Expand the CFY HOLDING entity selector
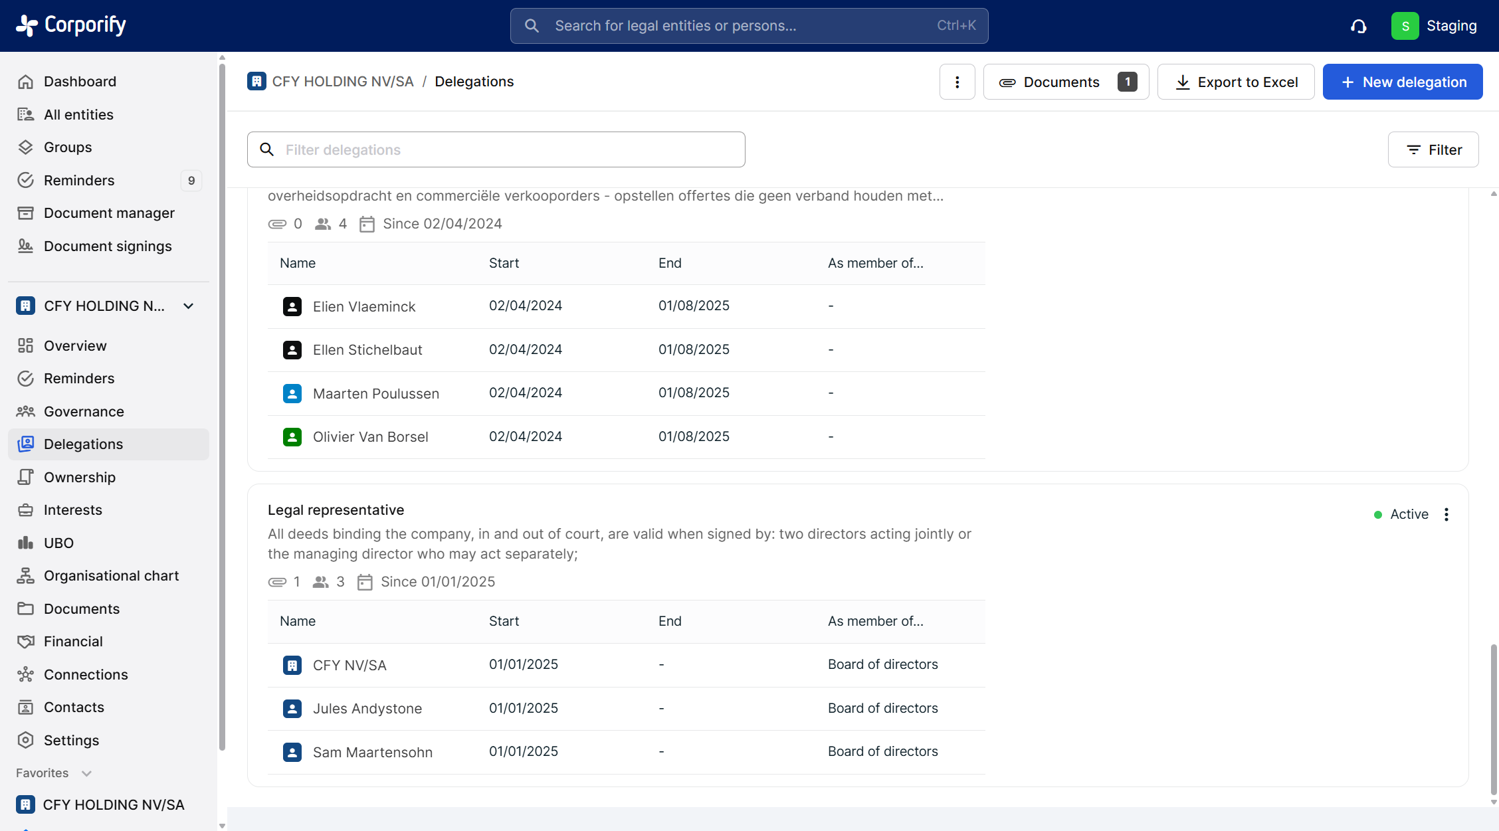The width and height of the screenshot is (1499, 831). 189,306
